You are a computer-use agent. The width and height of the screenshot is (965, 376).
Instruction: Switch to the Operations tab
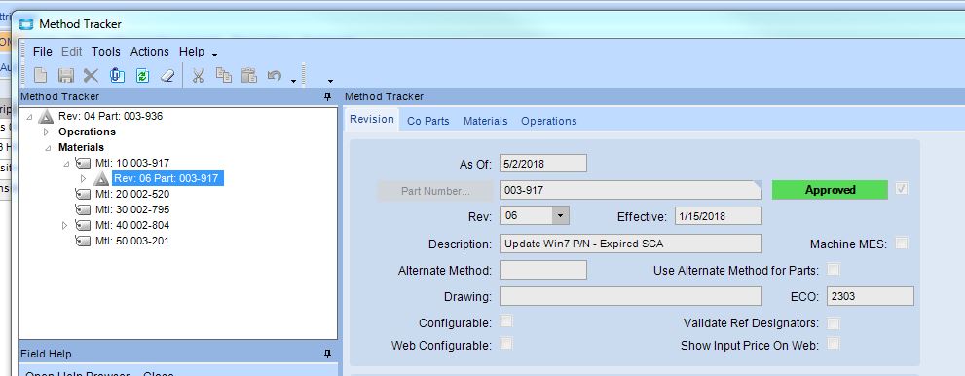[549, 121]
